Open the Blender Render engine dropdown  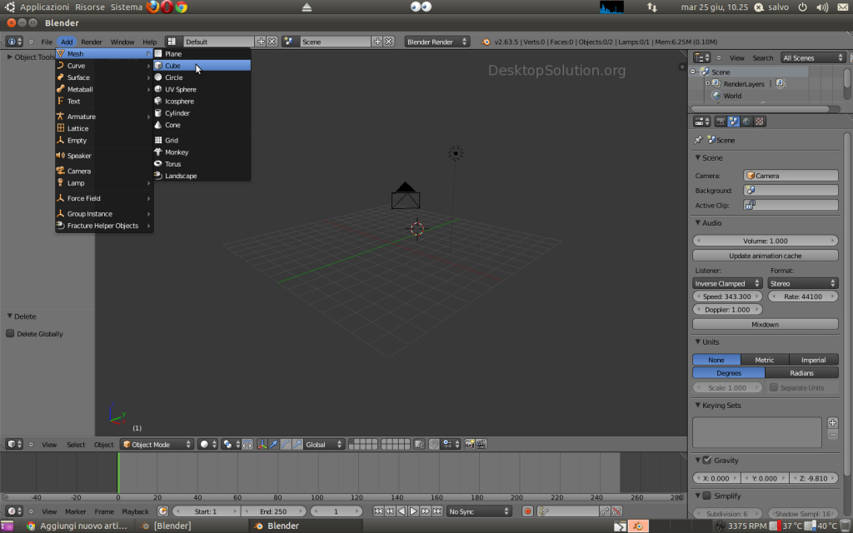click(x=436, y=42)
